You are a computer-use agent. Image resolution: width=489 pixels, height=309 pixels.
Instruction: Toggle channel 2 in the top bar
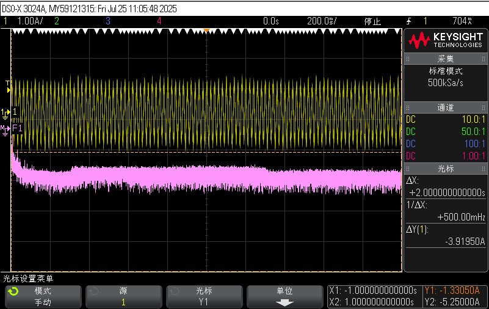(57, 21)
